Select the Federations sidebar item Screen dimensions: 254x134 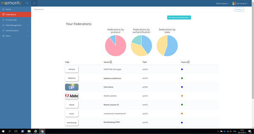pyautogui.click(x=15, y=15)
